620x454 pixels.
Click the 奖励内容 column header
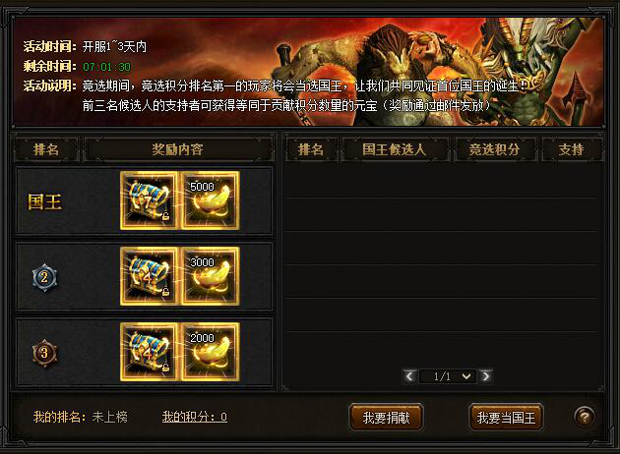(x=178, y=149)
